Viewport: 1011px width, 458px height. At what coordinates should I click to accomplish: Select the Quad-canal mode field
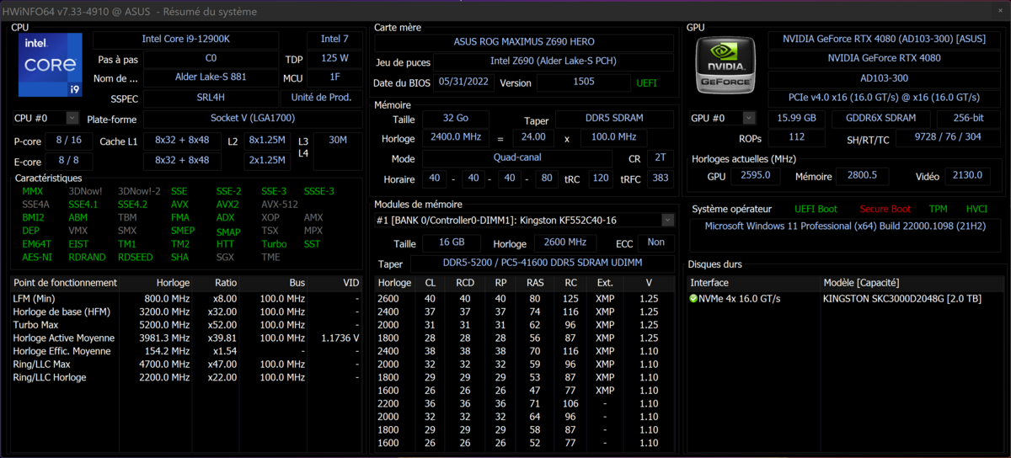(x=517, y=157)
